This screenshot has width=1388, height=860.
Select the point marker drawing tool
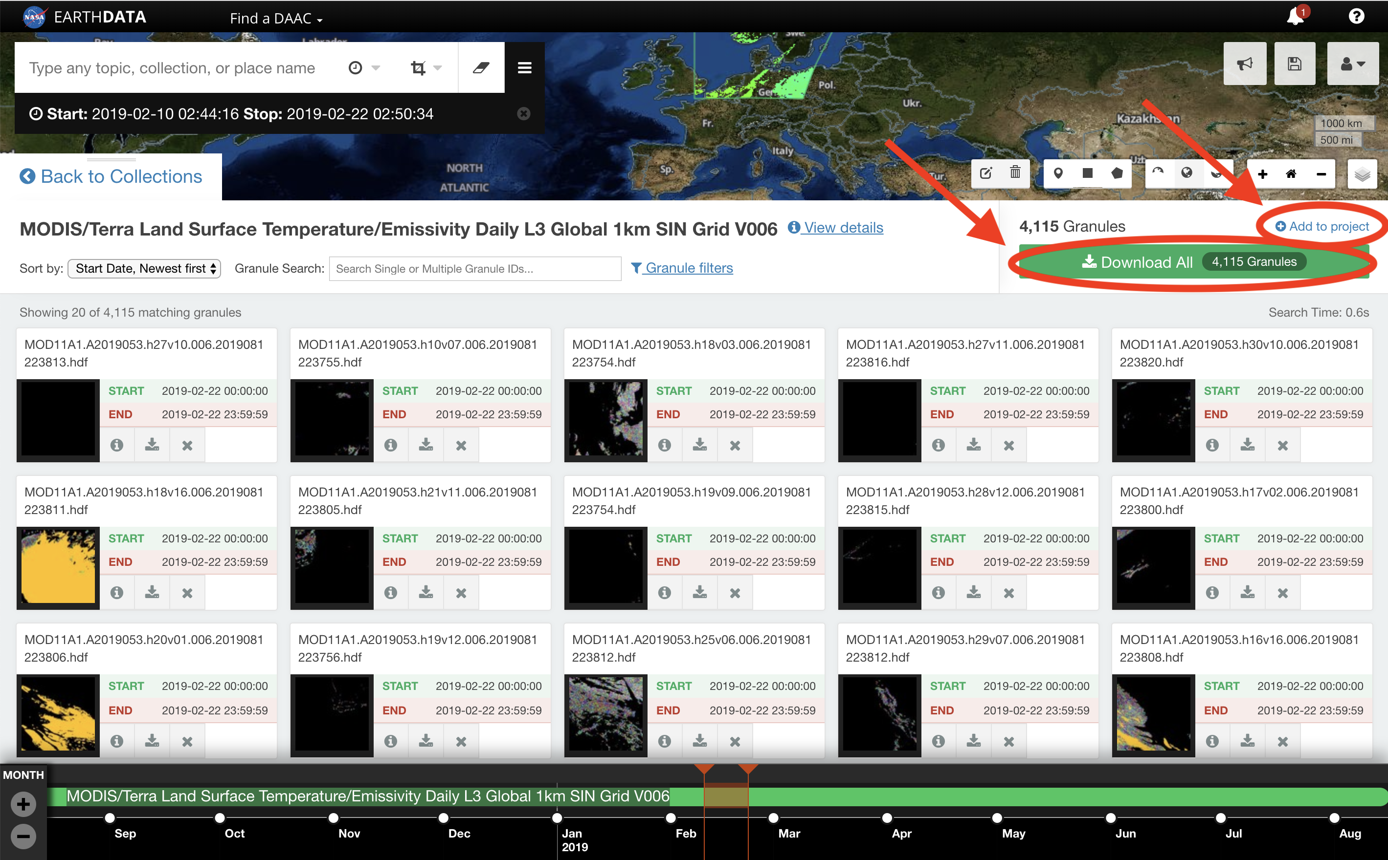click(x=1058, y=173)
